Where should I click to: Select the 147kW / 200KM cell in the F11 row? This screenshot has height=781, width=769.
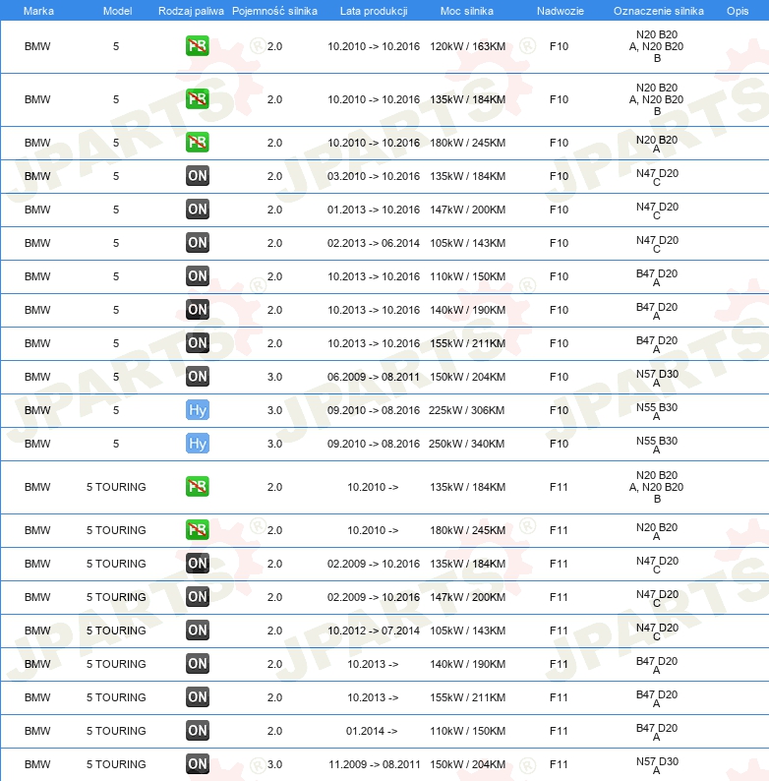click(x=468, y=597)
